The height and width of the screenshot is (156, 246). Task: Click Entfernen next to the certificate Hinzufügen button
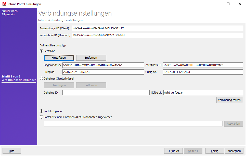pyautogui.click(x=91, y=58)
